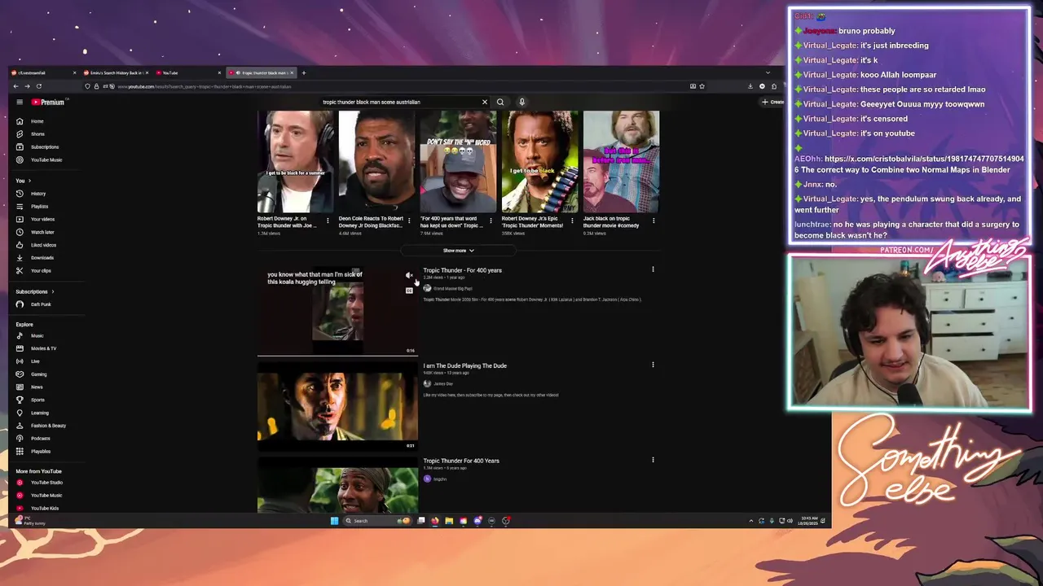1043x586 pixels.
Task: Open Podcasts under Explore
Action: click(x=40, y=439)
